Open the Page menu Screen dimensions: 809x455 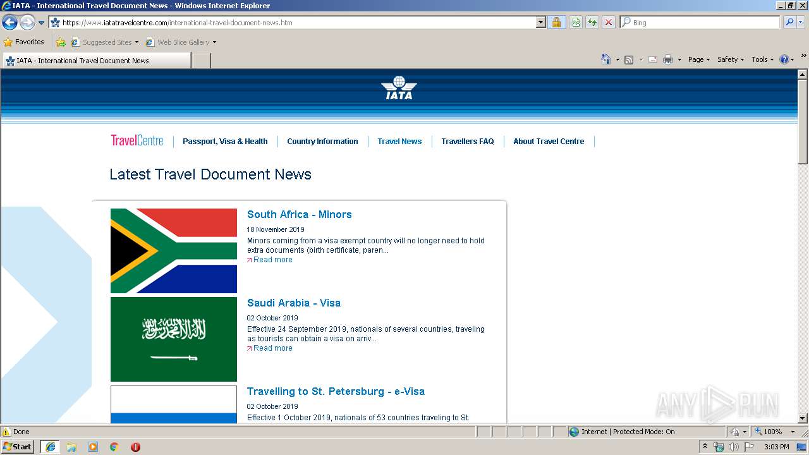point(699,59)
